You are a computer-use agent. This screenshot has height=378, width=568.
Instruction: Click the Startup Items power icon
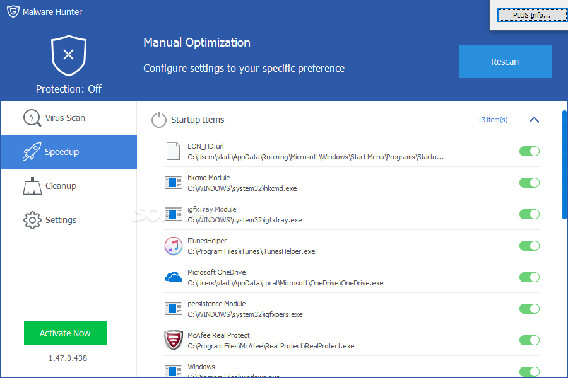coord(158,120)
